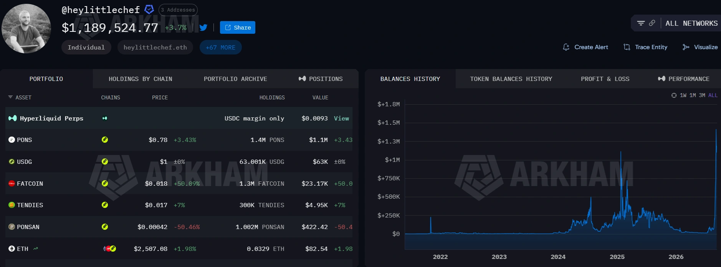Click the chain link icon beside filter

652,23
